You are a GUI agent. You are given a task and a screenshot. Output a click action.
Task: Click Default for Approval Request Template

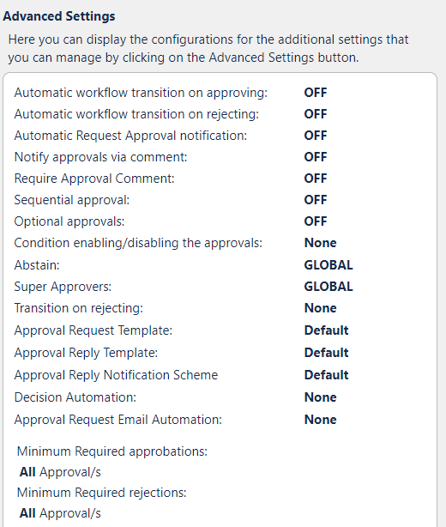click(327, 330)
